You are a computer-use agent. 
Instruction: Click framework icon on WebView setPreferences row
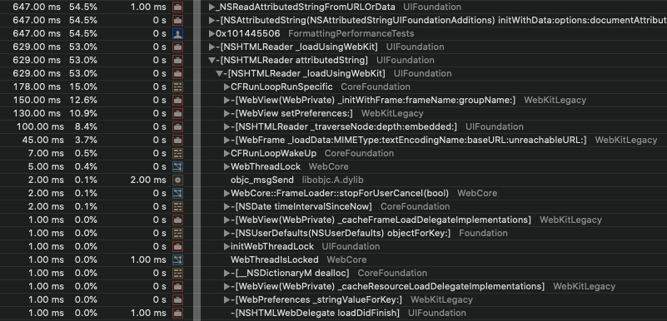click(x=178, y=113)
